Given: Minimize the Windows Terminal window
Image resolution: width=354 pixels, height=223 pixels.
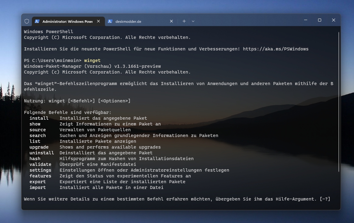Looking at the screenshot, I should (x=306, y=20).
